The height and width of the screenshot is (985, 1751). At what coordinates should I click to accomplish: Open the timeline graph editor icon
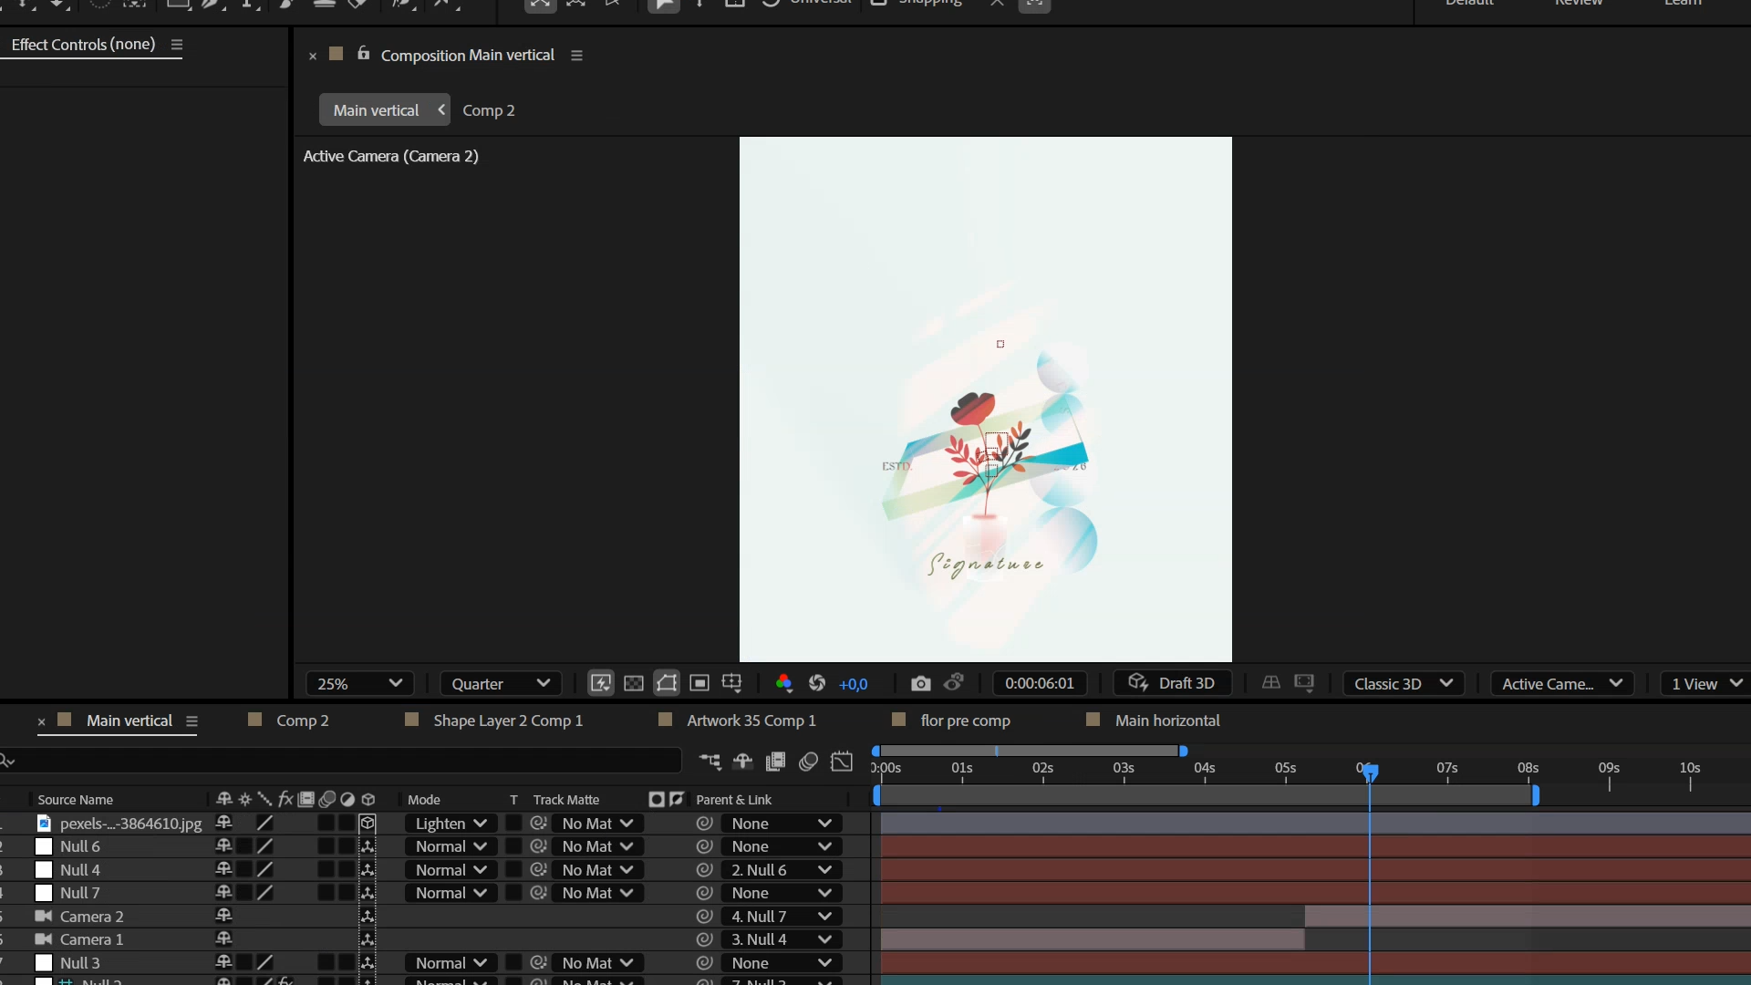tap(842, 762)
